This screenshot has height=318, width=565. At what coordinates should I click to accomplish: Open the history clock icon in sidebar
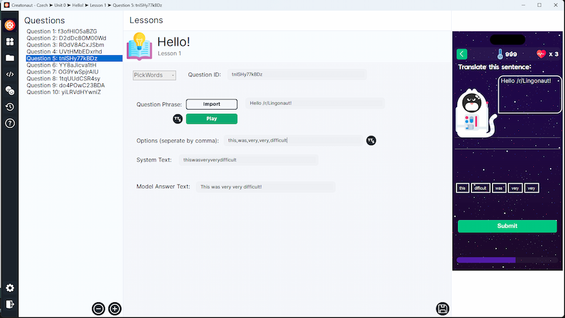(x=10, y=107)
